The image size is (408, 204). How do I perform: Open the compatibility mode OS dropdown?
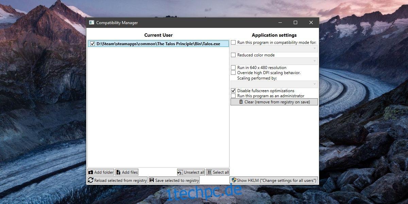[274, 49]
